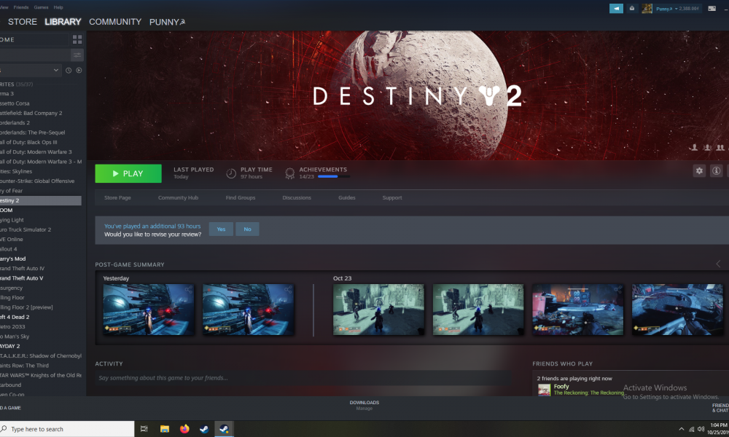The image size is (729, 437).
Task: Open the Guides link
Action: point(347,197)
